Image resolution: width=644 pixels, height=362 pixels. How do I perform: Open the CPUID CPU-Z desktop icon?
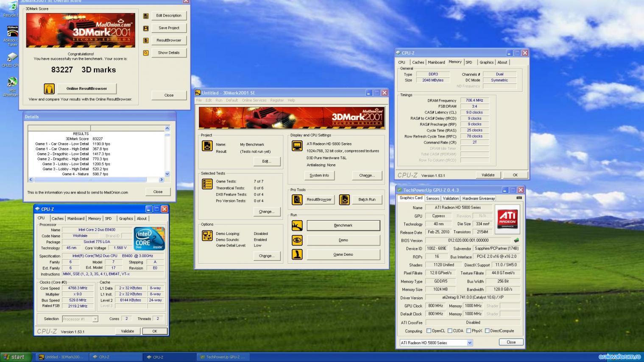click(x=12, y=60)
